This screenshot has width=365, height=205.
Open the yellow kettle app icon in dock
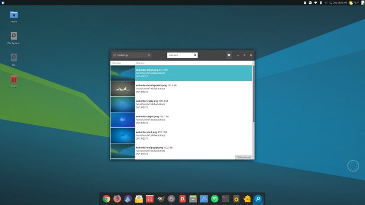click(247, 199)
